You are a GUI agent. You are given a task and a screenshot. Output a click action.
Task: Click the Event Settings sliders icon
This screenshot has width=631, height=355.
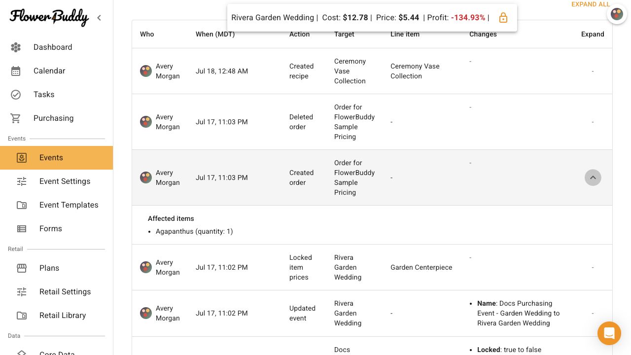pos(22,181)
